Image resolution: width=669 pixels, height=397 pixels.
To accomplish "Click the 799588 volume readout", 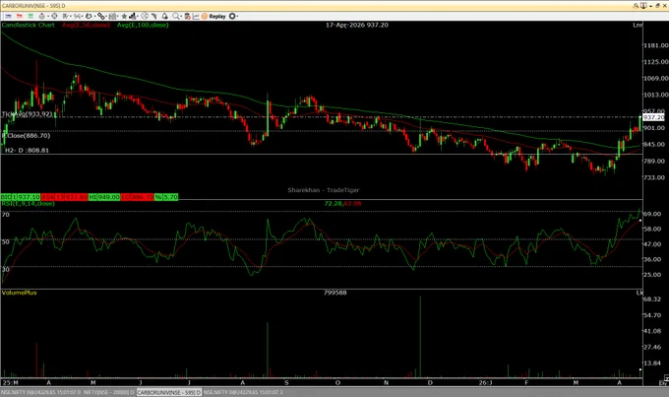I will click(334, 293).
